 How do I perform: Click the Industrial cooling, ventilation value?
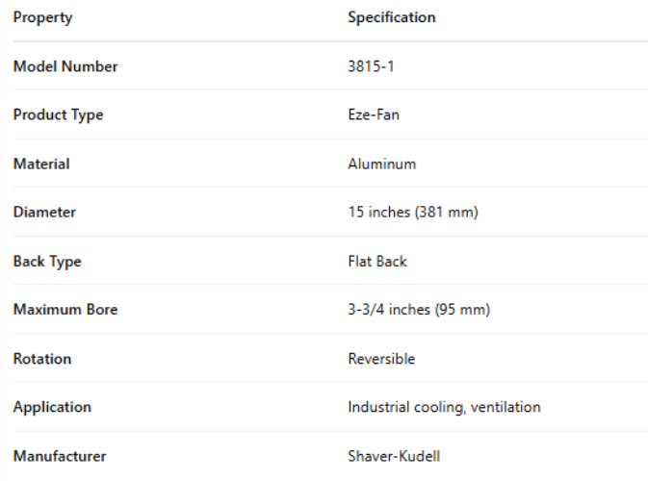click(444, 407)
